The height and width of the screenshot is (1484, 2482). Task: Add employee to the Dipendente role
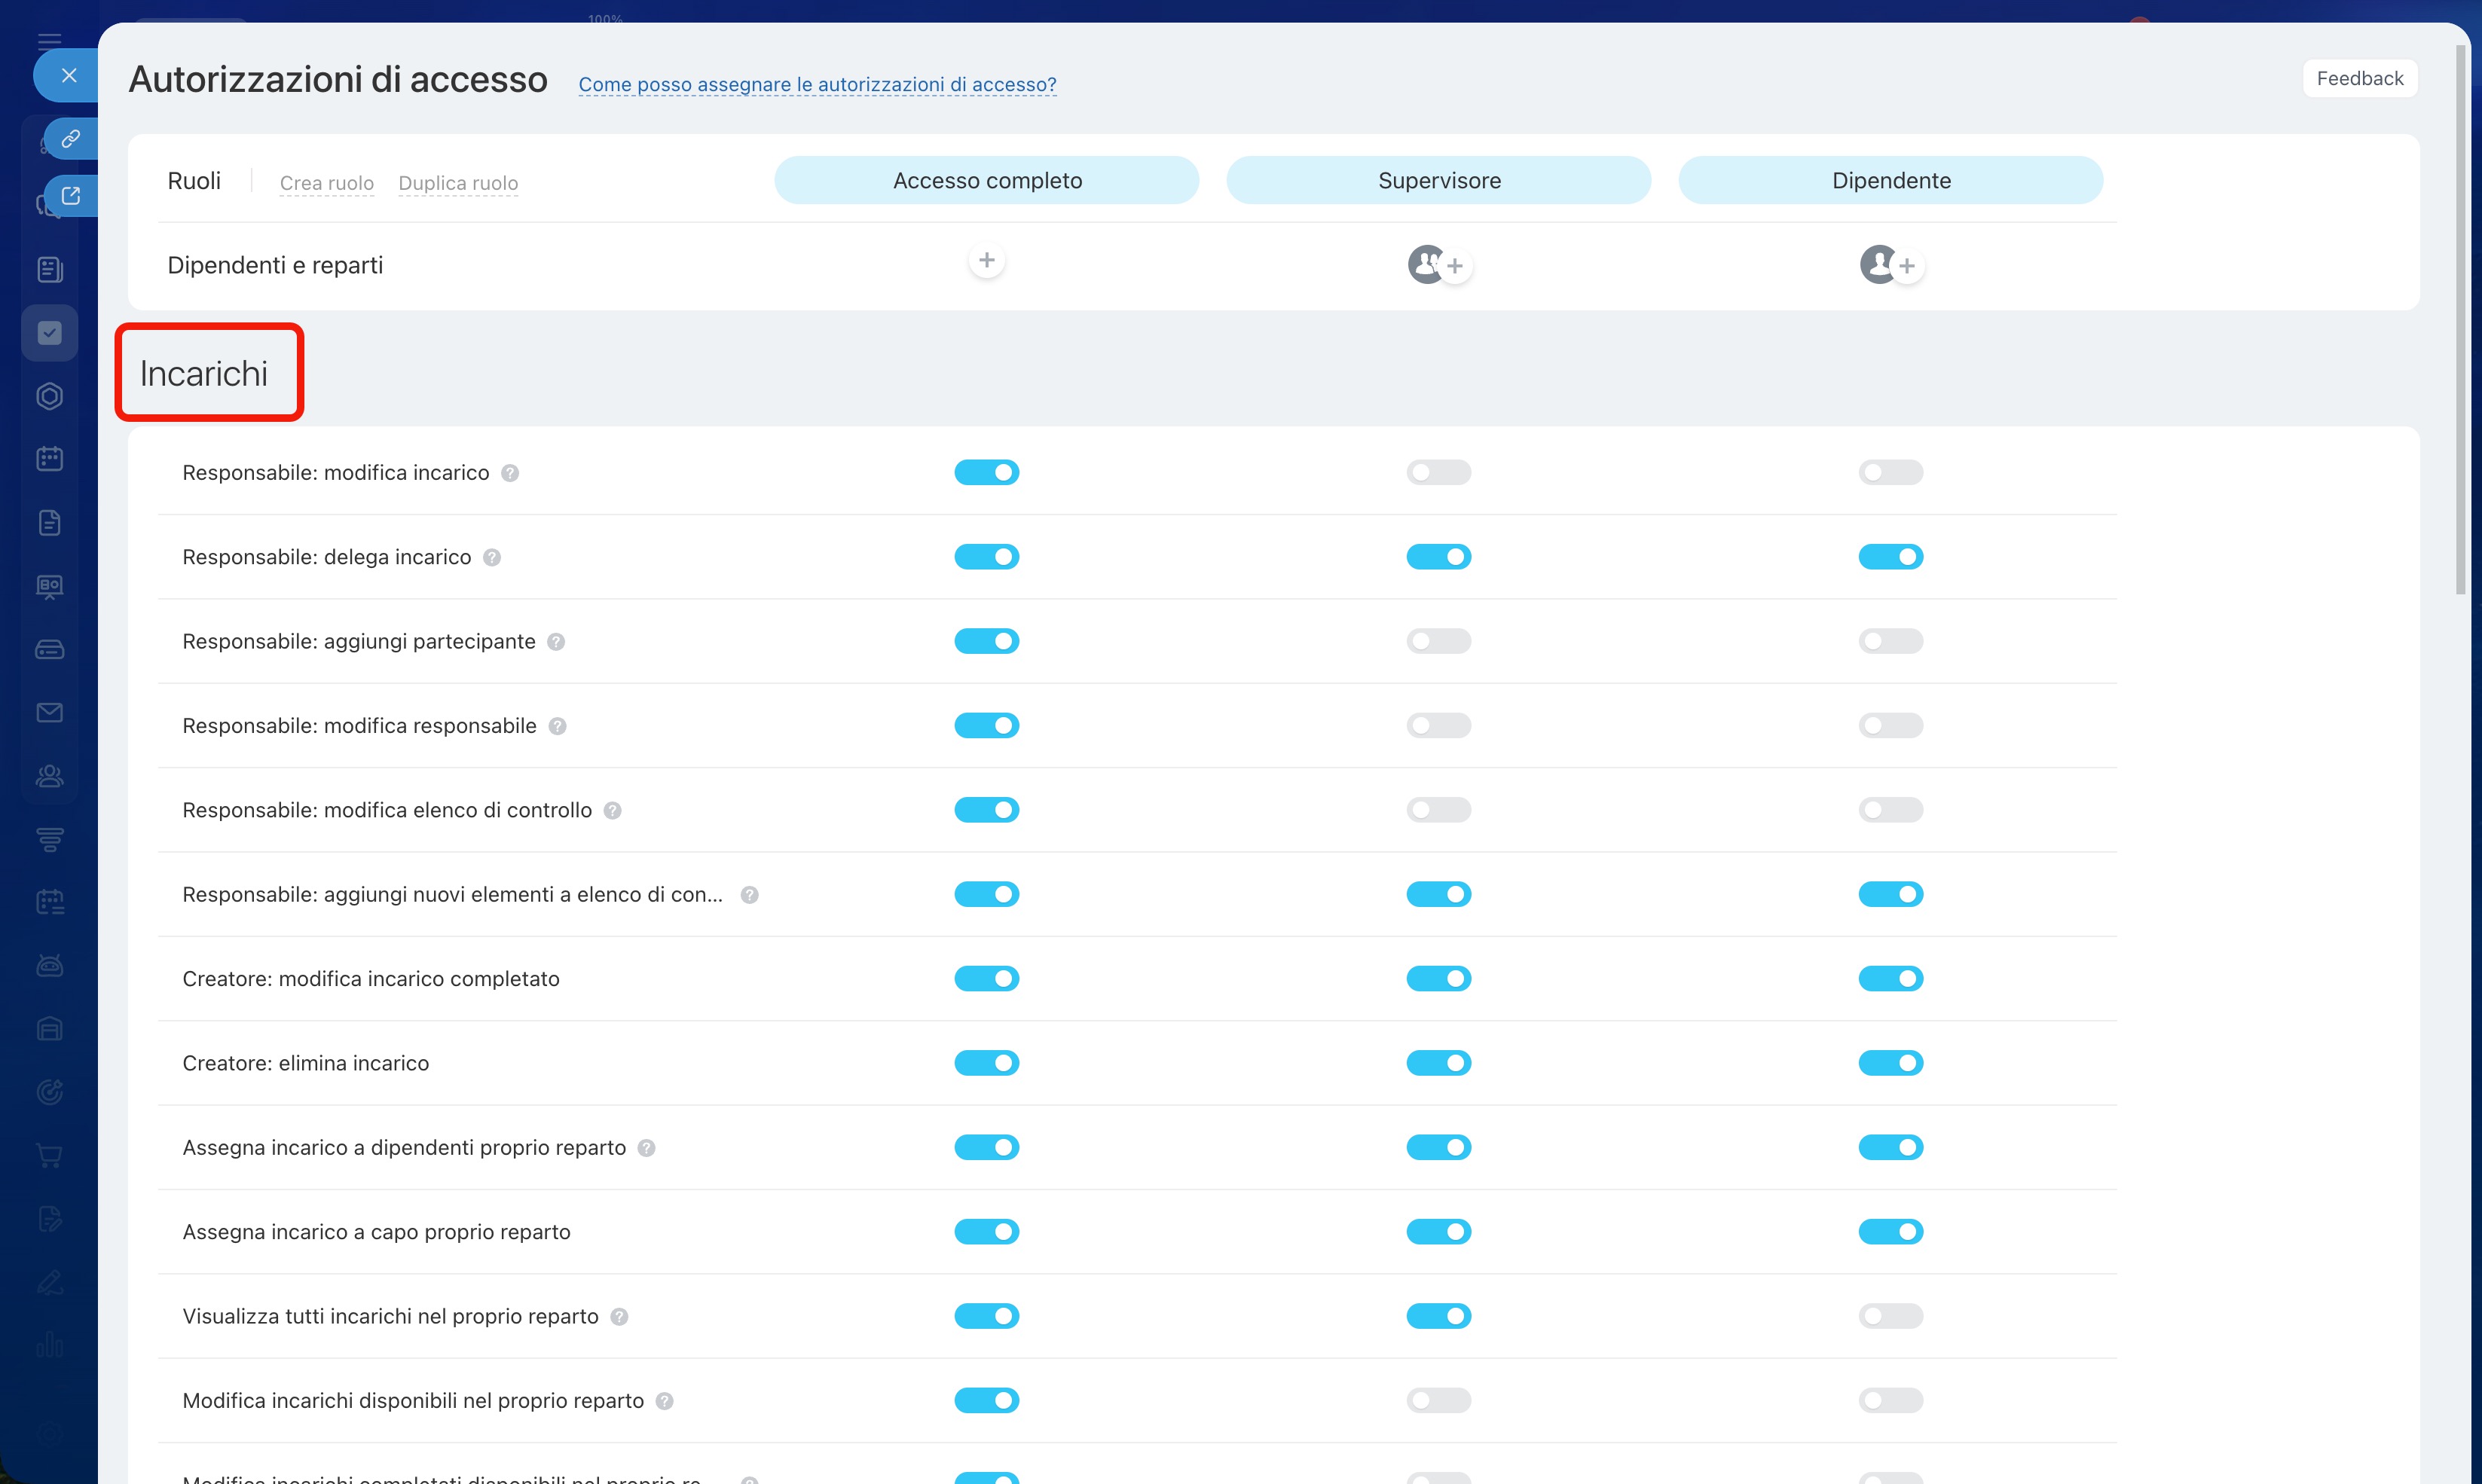tap(1906, 266)
